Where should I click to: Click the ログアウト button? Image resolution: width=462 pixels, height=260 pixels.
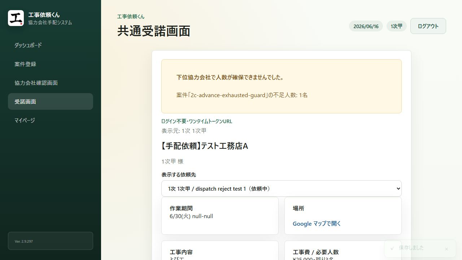pyautogui.click(x=428, y=26)
